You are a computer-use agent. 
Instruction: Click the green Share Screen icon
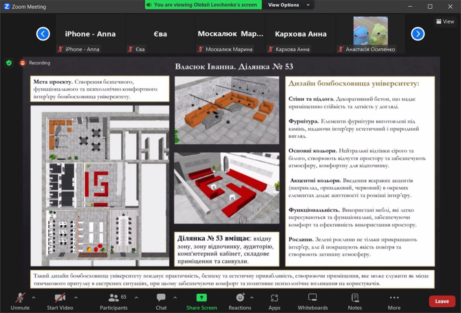[201, 298]
